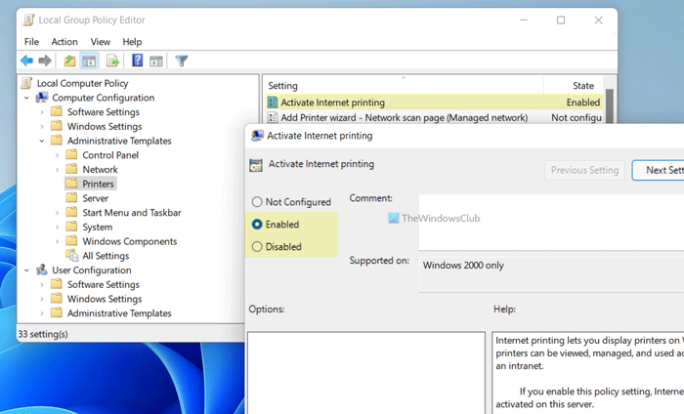Image resolution: width=684 pixels, height=414 pixels.
Task: Open the View menu
Action: click(101, 42)
